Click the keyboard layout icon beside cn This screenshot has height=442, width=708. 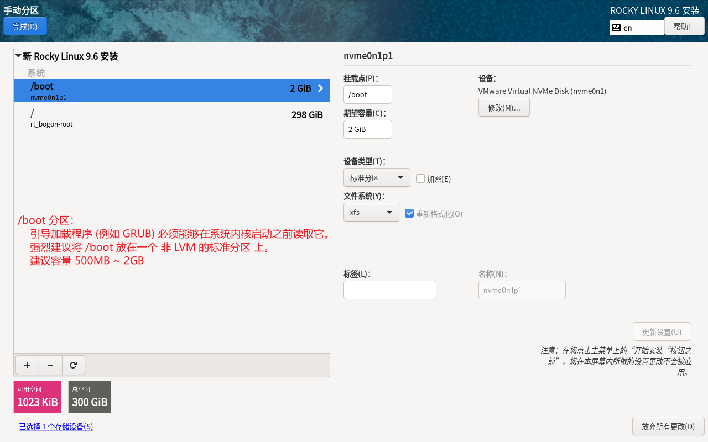616,28
